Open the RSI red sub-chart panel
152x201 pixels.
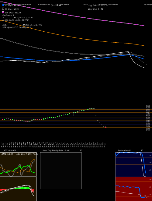click(x=133, y=189)
